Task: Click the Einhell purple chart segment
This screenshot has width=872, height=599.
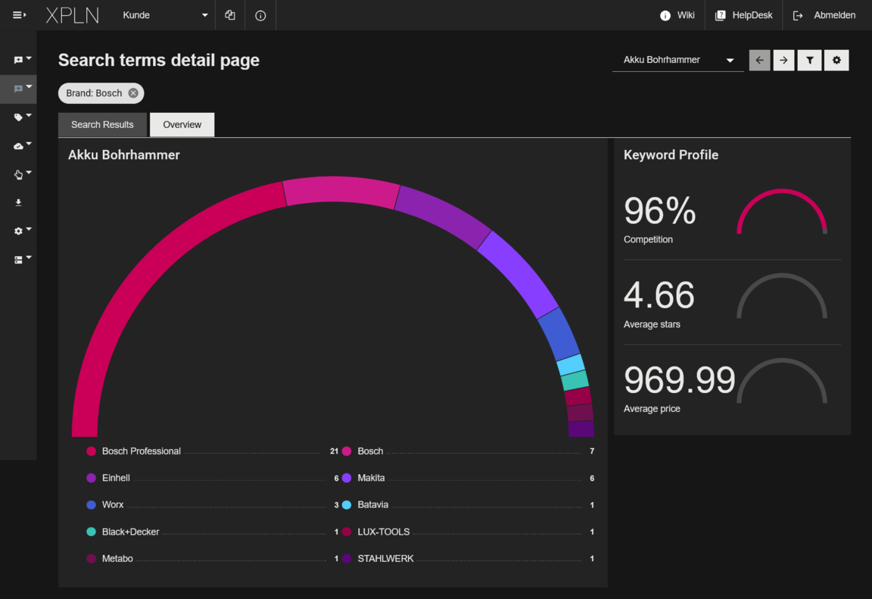Action: coord(444,216)
